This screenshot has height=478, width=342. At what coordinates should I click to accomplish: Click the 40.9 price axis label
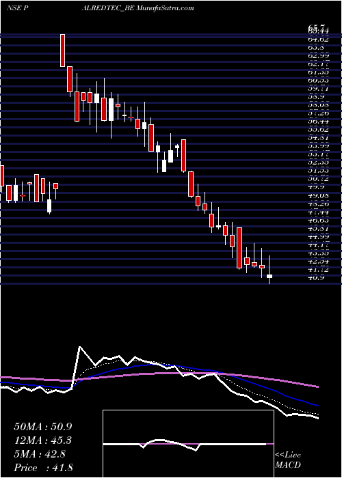click(x=317, y=278)
